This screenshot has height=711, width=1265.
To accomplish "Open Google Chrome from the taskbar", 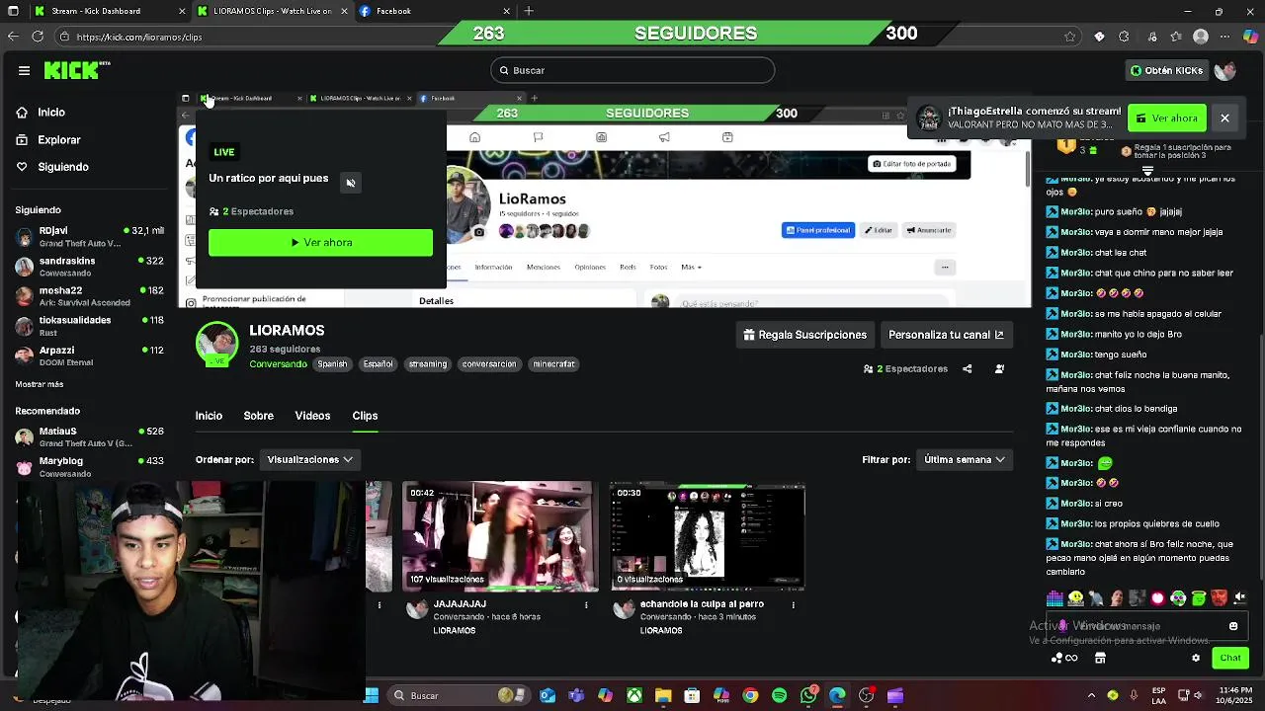I will click(750, 695).
